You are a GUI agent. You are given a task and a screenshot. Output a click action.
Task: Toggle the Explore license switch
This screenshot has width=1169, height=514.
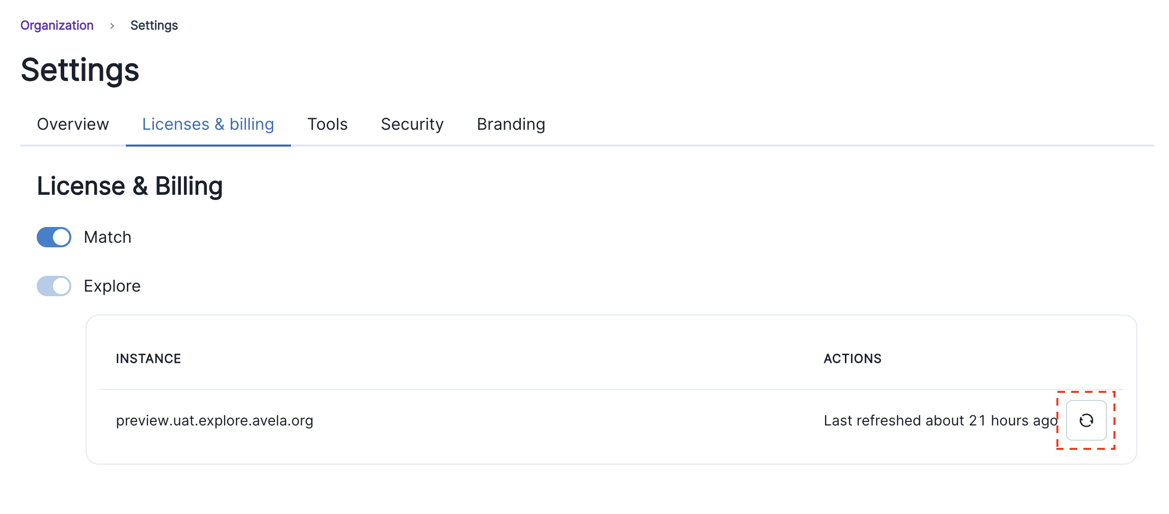(54, 286)
